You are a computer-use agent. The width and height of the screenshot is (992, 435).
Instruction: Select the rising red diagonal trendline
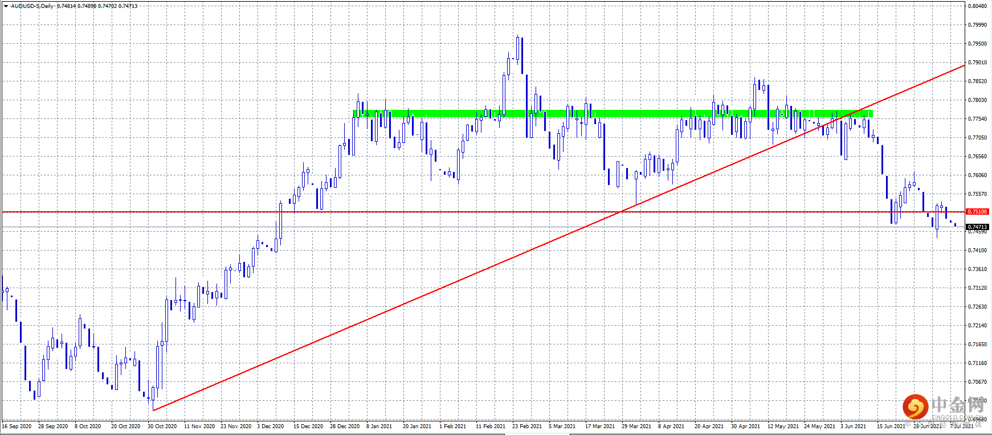[x=558, y=239]
